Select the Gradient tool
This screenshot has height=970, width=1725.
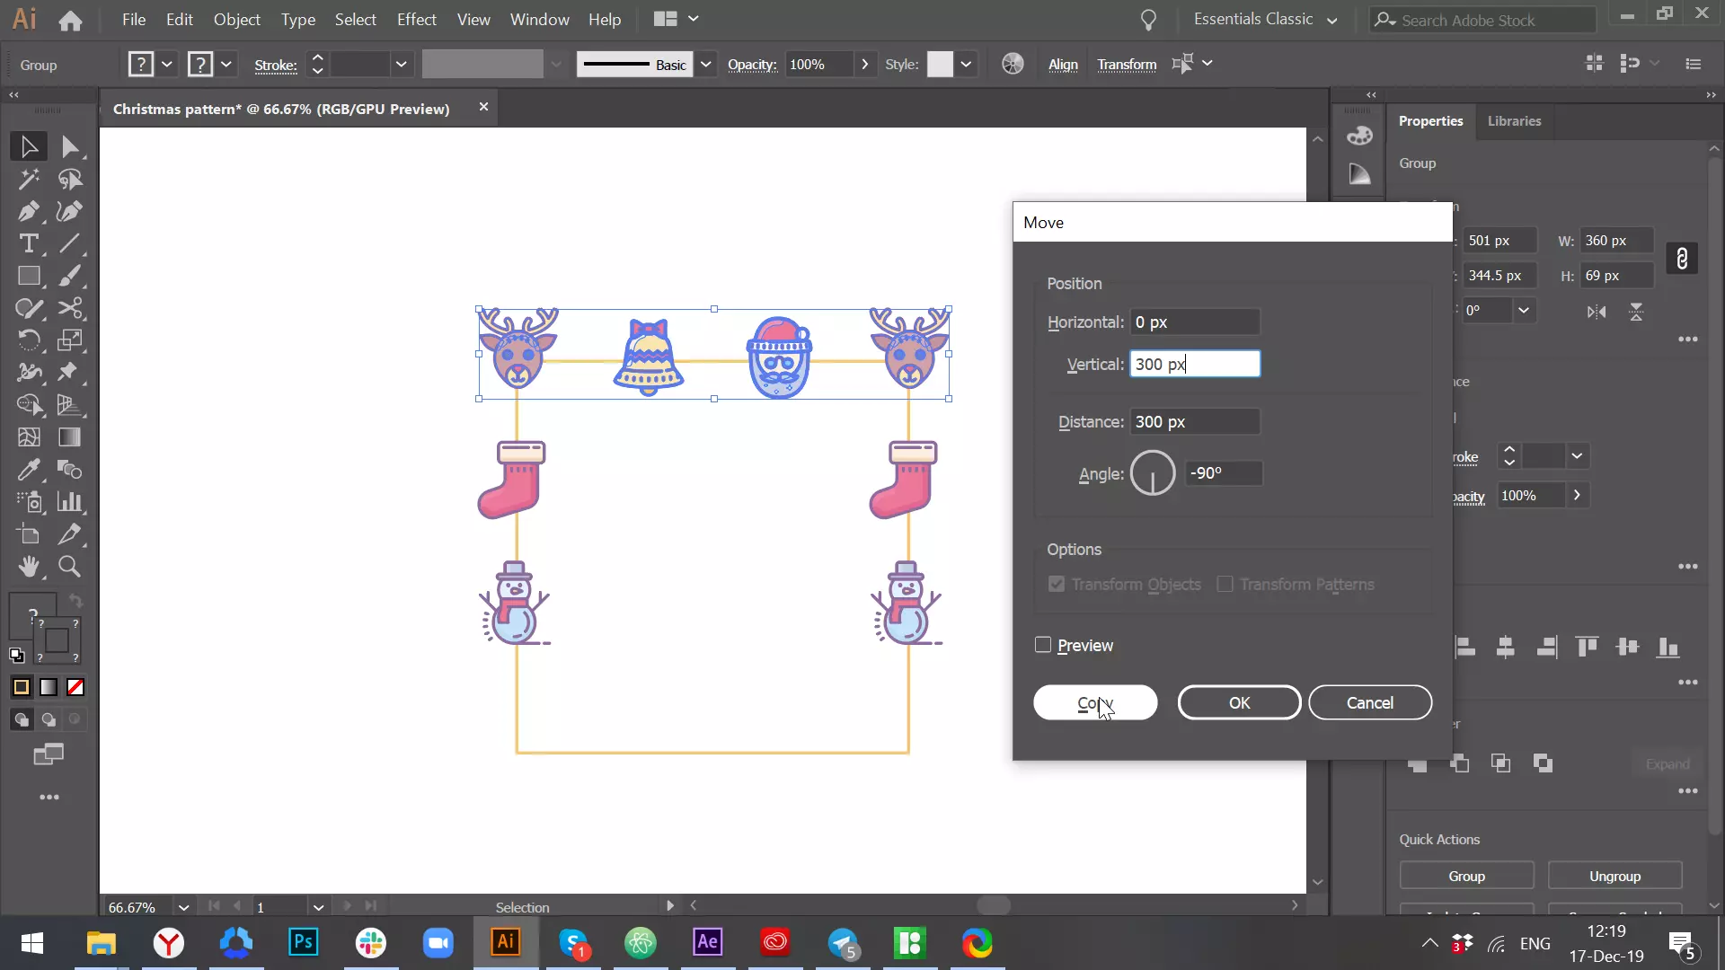coord(70,437)
